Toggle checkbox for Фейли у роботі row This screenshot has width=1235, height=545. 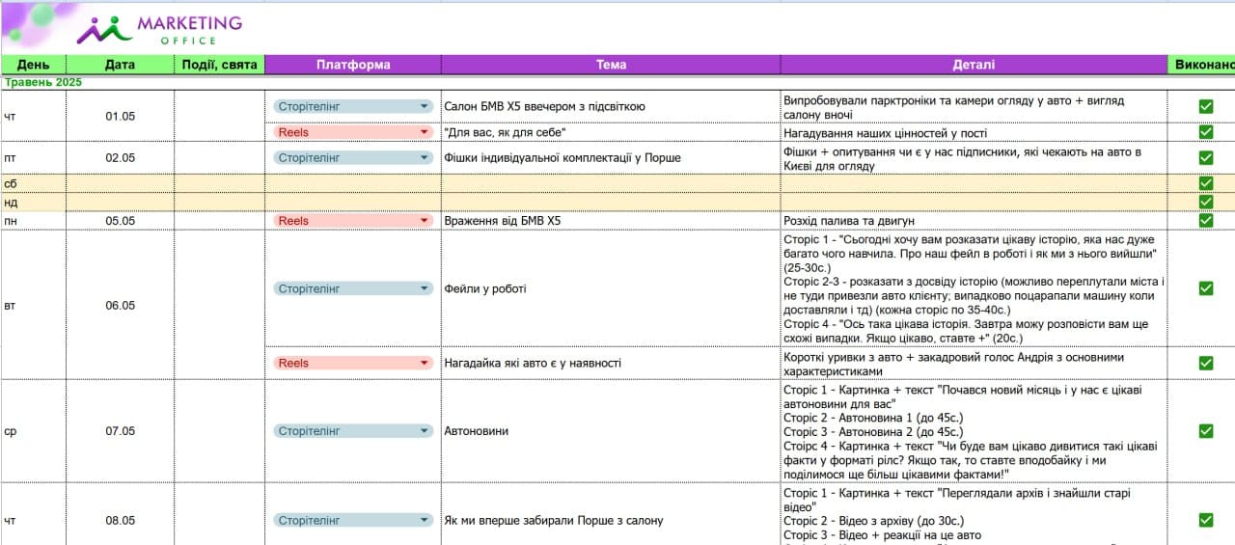(1205, 288)
